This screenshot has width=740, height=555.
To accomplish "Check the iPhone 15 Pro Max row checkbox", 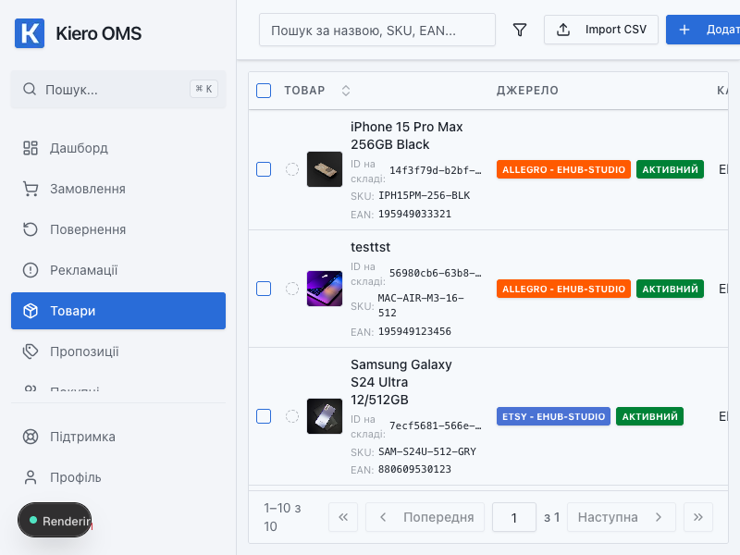I will click(x=264, y=169).
